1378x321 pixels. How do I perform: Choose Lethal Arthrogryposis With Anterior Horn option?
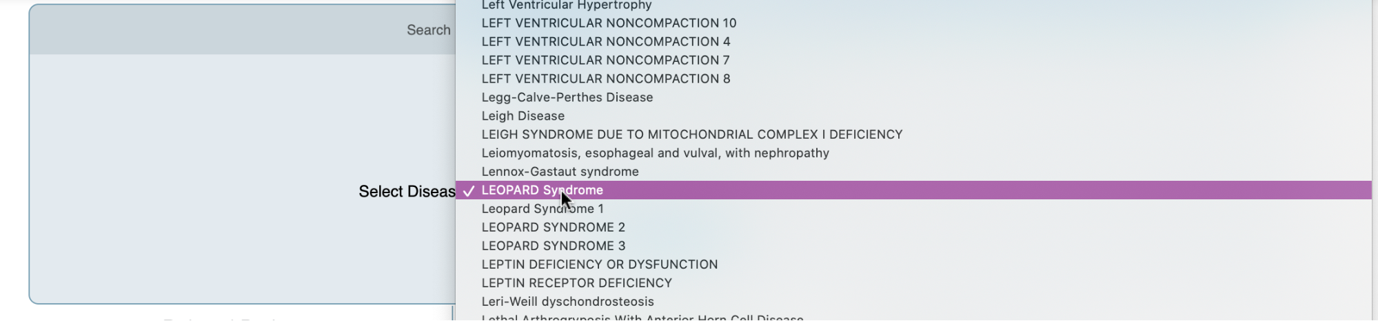pyautogui.click(x=913, y=317)
